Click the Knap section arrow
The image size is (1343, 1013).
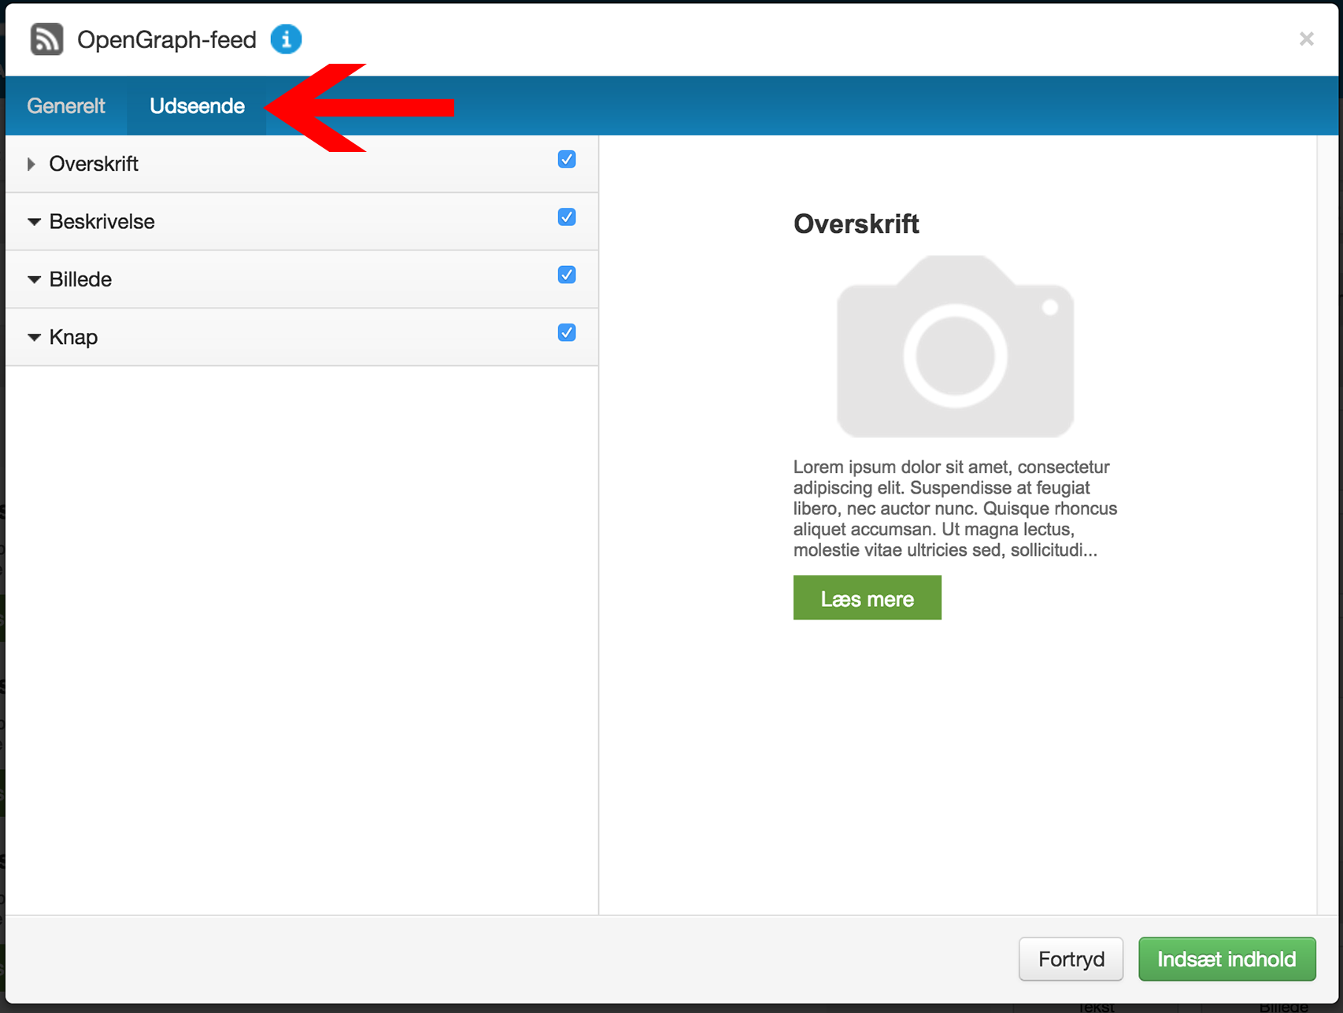34,338
